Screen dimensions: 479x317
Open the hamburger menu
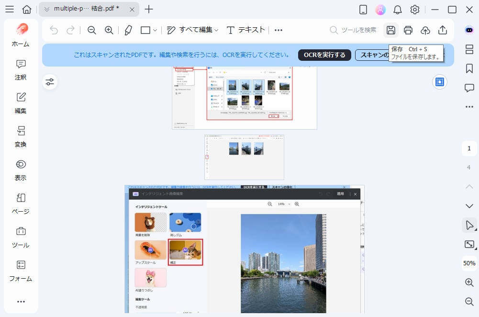pyautogui.click(x=9, y=9)
